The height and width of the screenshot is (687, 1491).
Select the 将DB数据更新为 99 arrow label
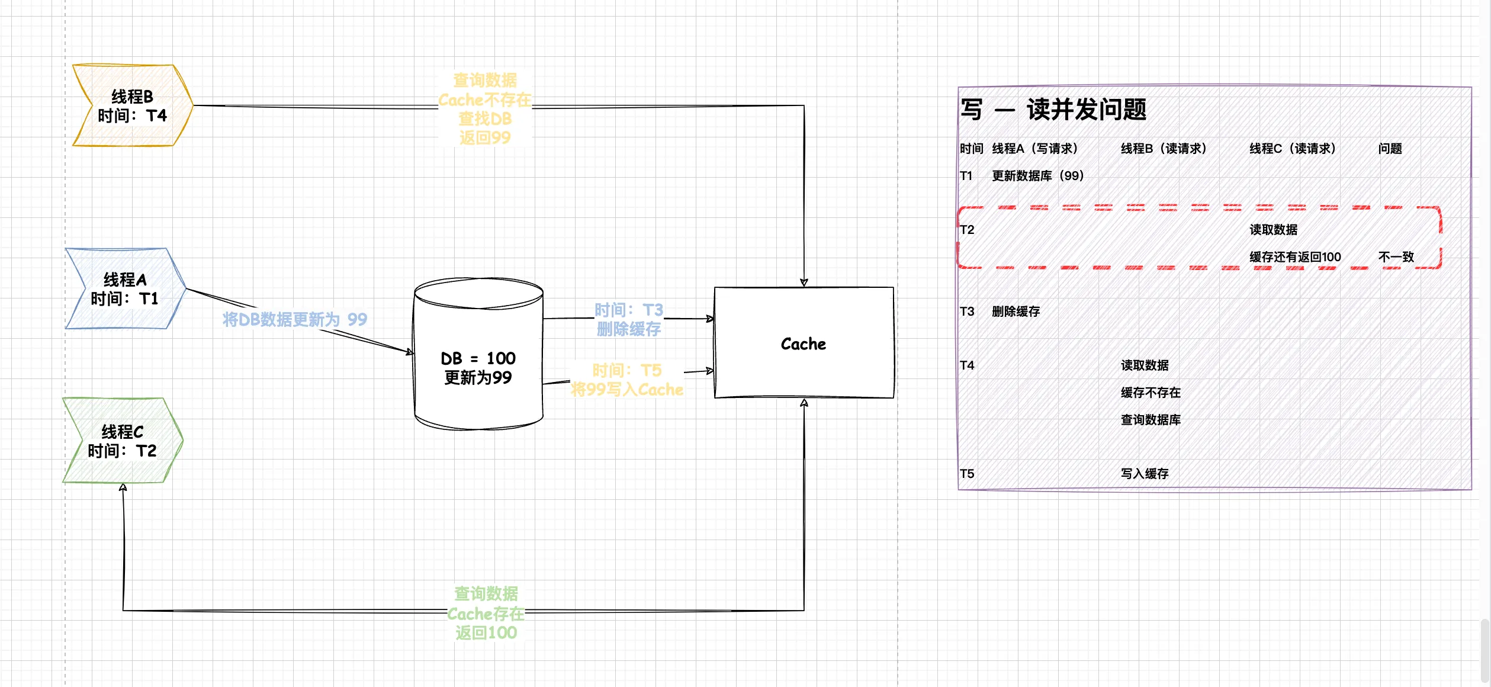tap(294, 320)
